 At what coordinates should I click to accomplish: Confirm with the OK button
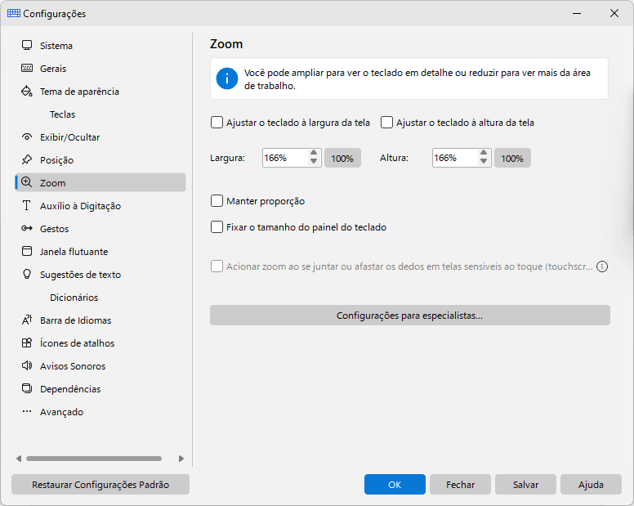[x=395, y=484]
